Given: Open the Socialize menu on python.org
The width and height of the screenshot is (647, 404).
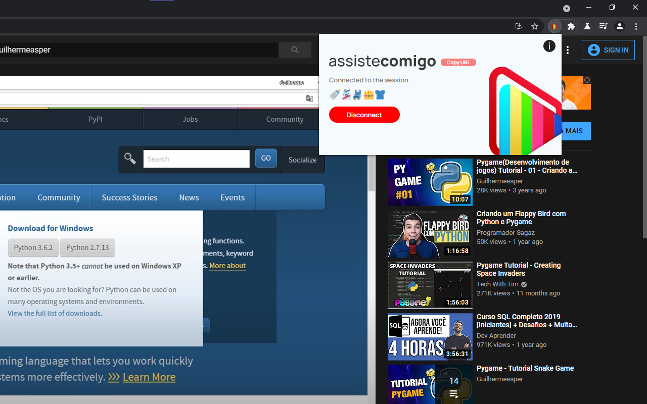Looking at the screenshot, I should point(302,160).
